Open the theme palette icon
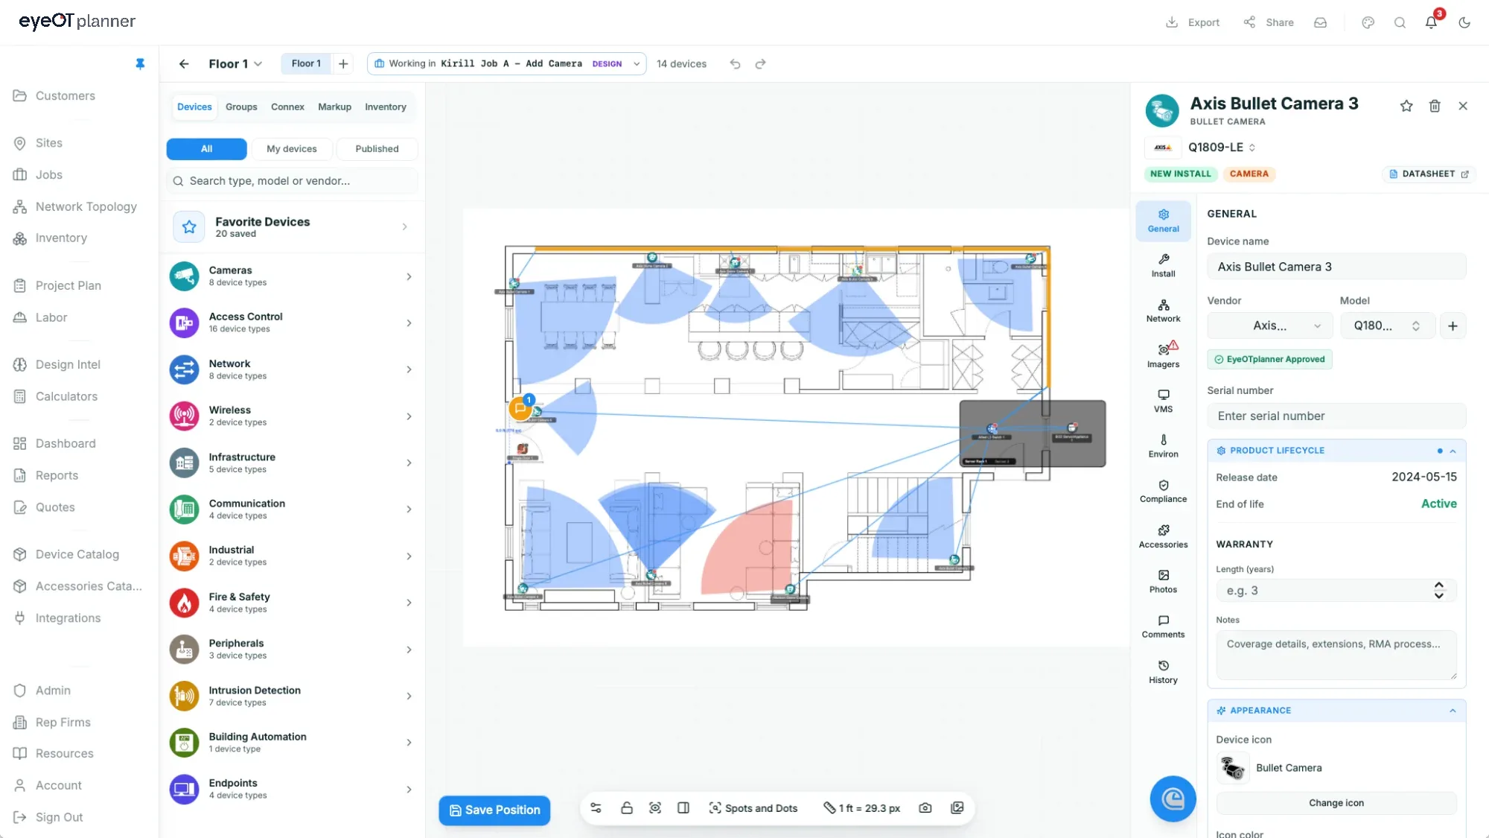This screenshot has height=838, width=1489. click(1368, 22)
